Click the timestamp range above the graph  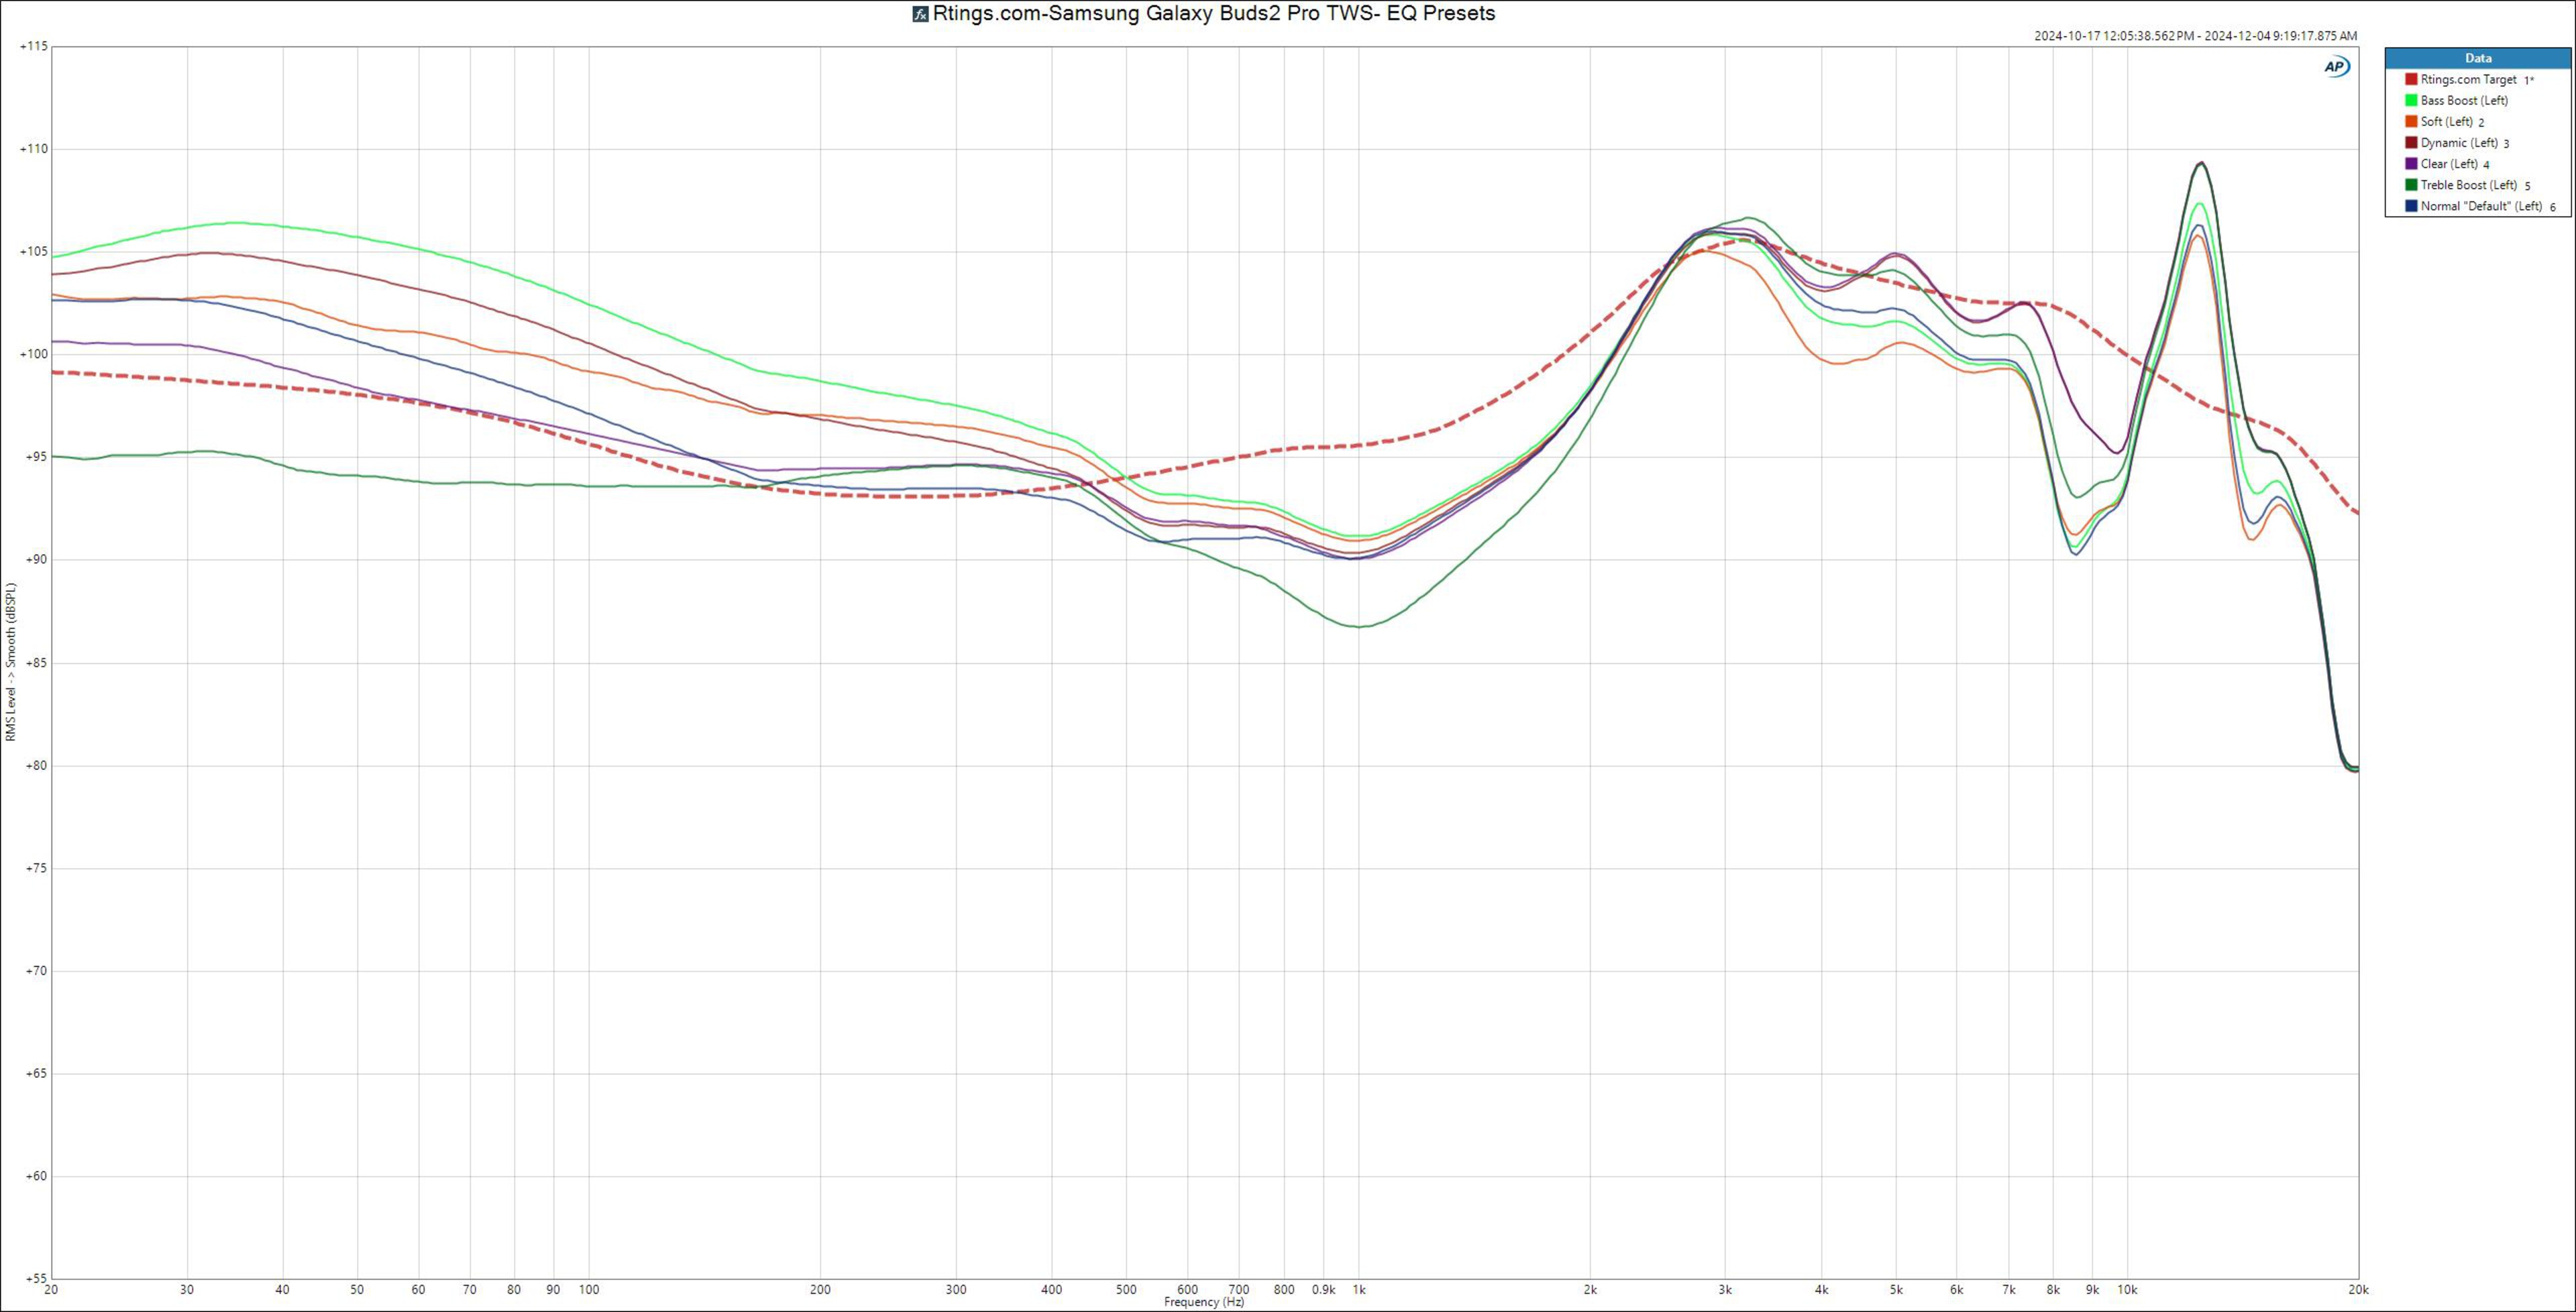(2195, 36)
